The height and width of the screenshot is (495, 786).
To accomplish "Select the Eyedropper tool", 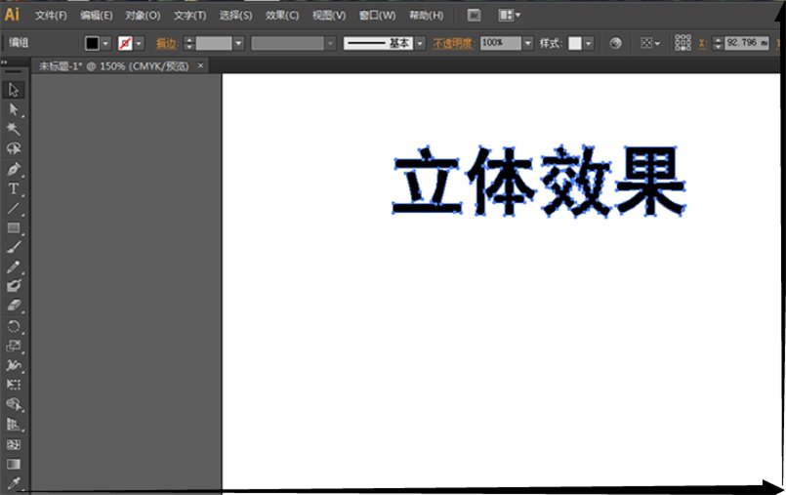I will [x=14, y=483].
